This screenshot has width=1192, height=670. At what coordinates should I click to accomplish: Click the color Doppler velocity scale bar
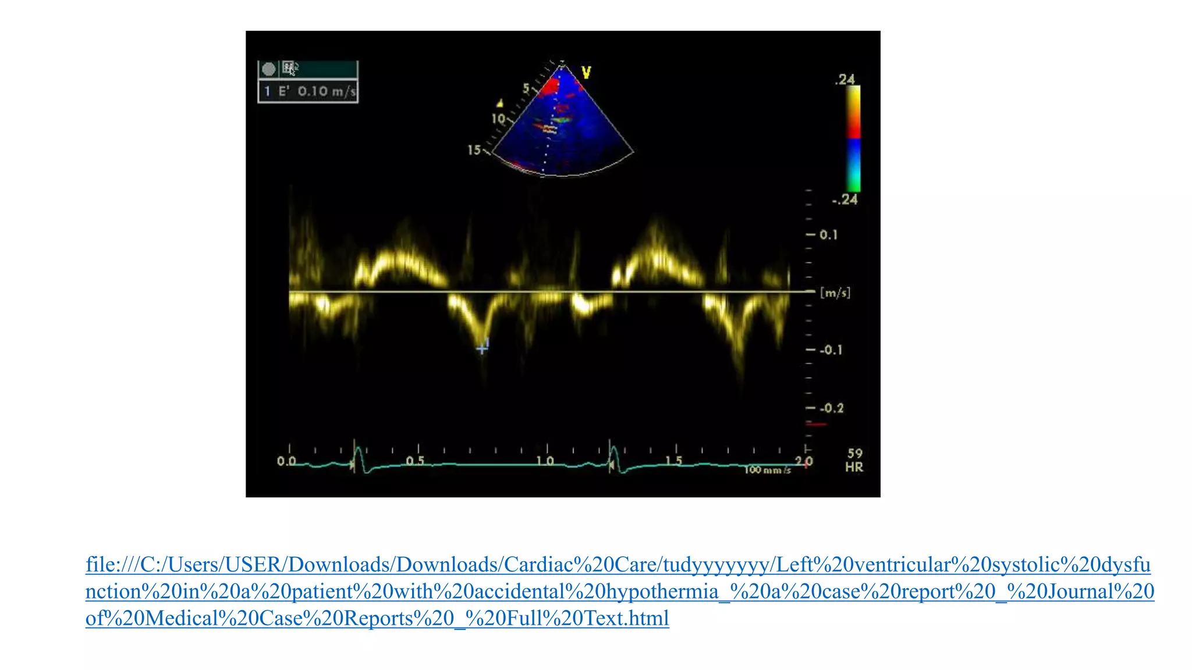point(853,138)
